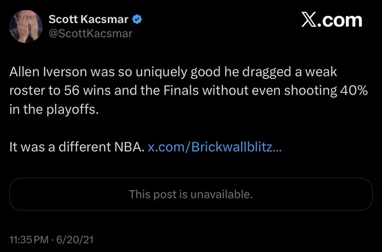The width and height of the screenshot is (382, 252).
Task: Click the 6/20/21 post date
Action: tap(75, 240)
